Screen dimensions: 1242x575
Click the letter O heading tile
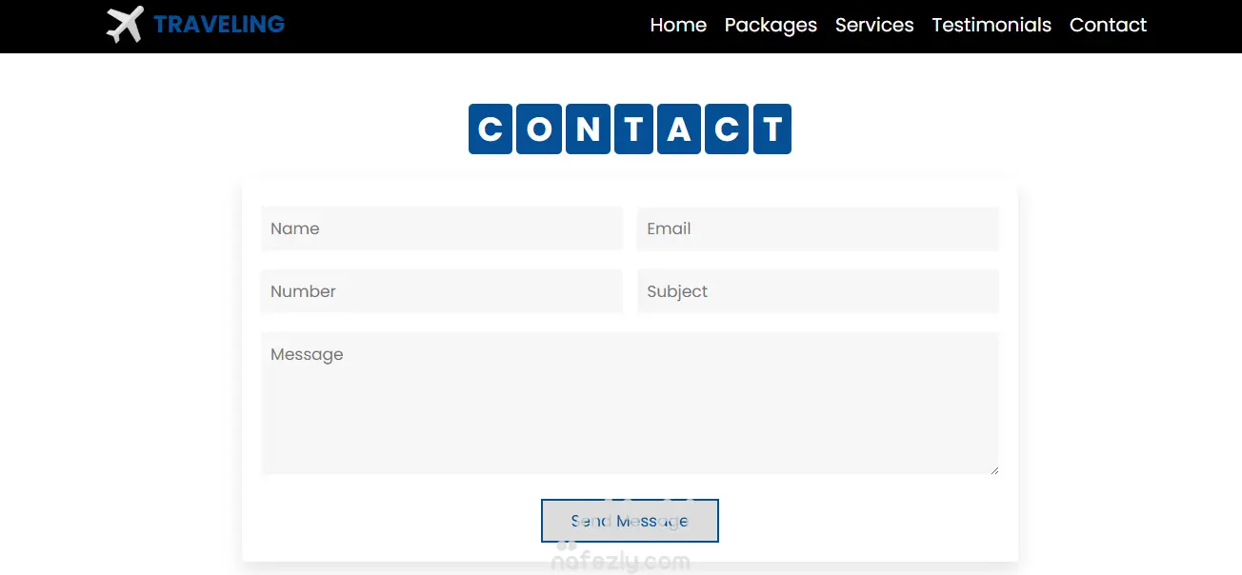[539, 129]
